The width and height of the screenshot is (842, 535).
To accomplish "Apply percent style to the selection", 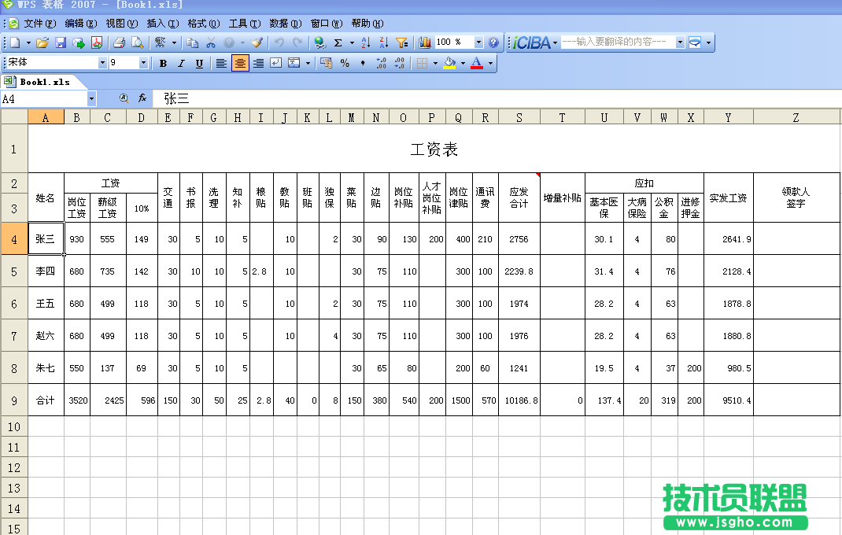I will point(344,63).
